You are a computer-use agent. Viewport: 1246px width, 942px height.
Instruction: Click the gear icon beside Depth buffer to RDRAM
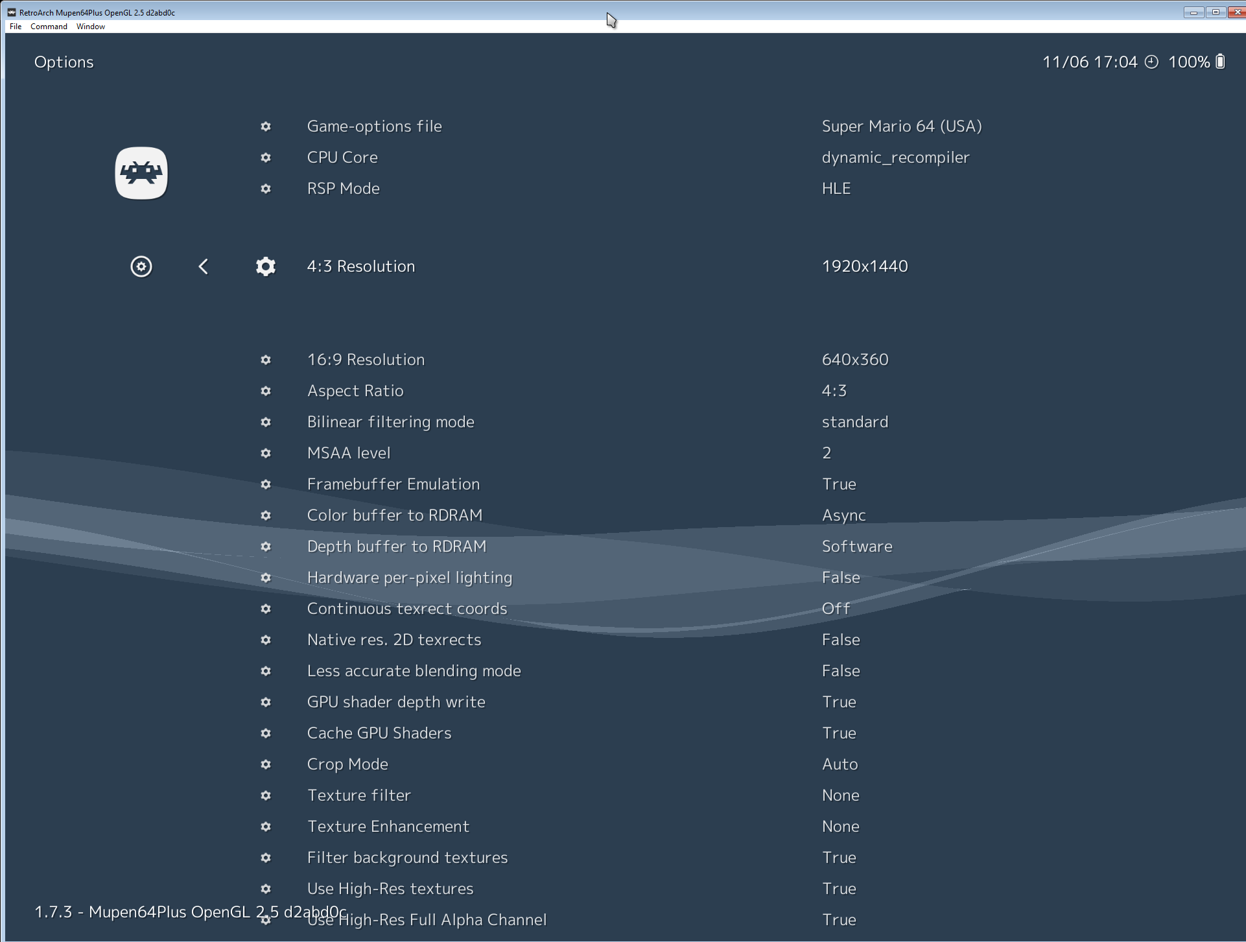266,547
